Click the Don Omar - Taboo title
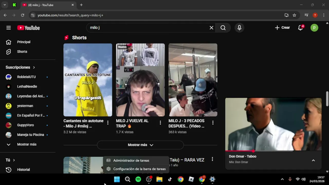 tap(243, 156)
